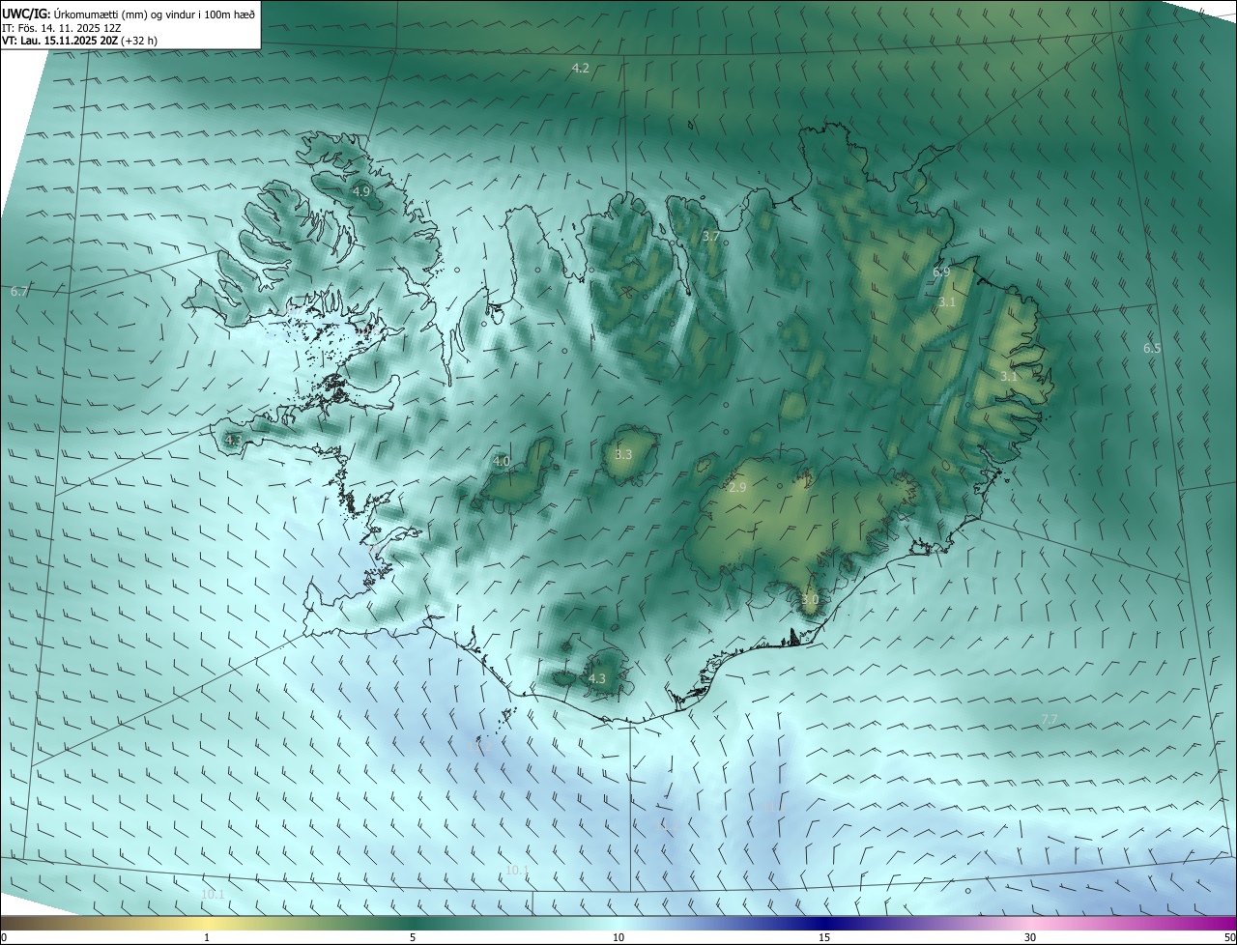The height and width of the screenshot is (945, 1237).
Task: Click the 3.3 value label on the map
Action: click(623, 454)
